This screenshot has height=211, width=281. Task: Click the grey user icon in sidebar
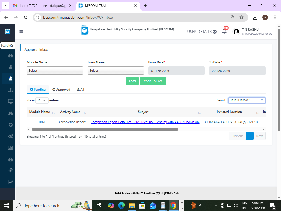point(11,67)
